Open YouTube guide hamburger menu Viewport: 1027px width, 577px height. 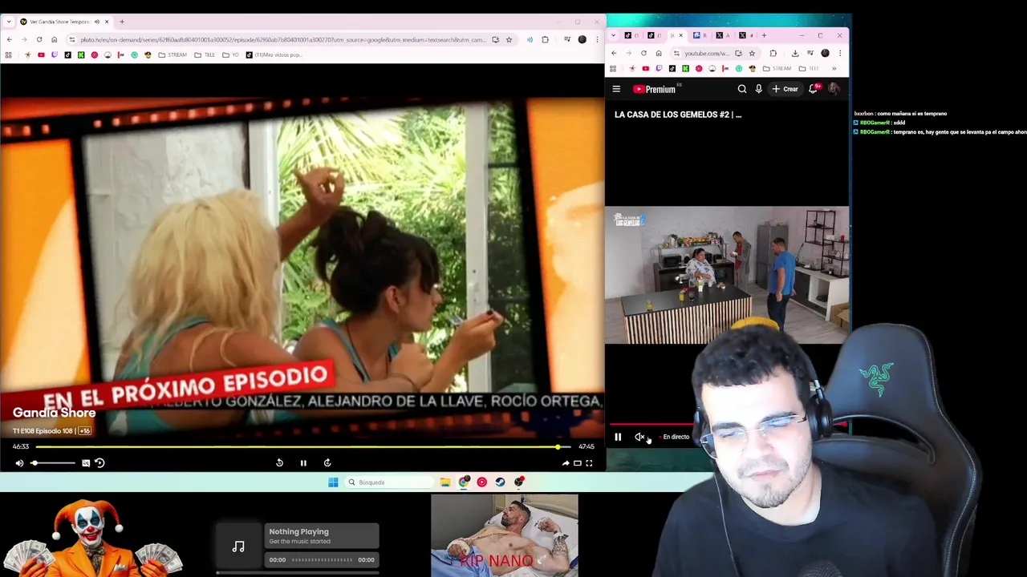click(616, 89)
